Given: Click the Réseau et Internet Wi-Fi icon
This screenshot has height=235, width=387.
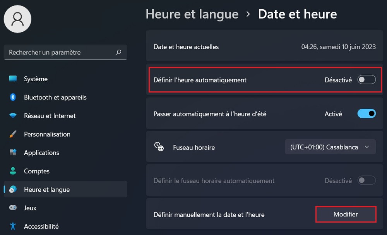Looking at the screenshot, I should (13, 116).
